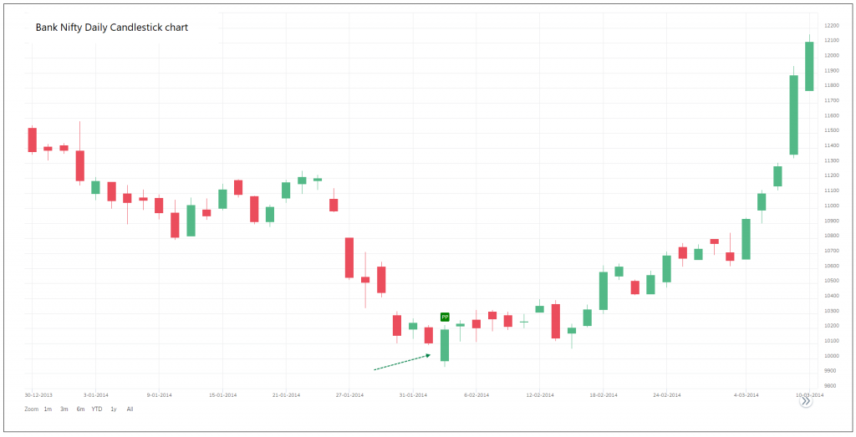Viewport: 856px width, 437px height.
Task: Click the last green candle at far right
Action: pos(809,67)
